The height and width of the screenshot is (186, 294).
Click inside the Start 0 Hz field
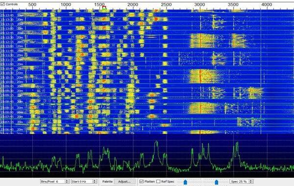(81, 181)
